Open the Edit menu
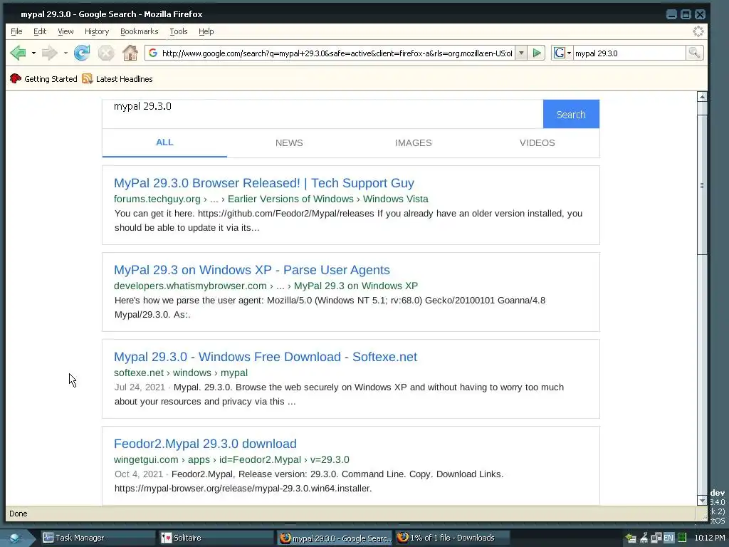 click(x=40, y=31)
